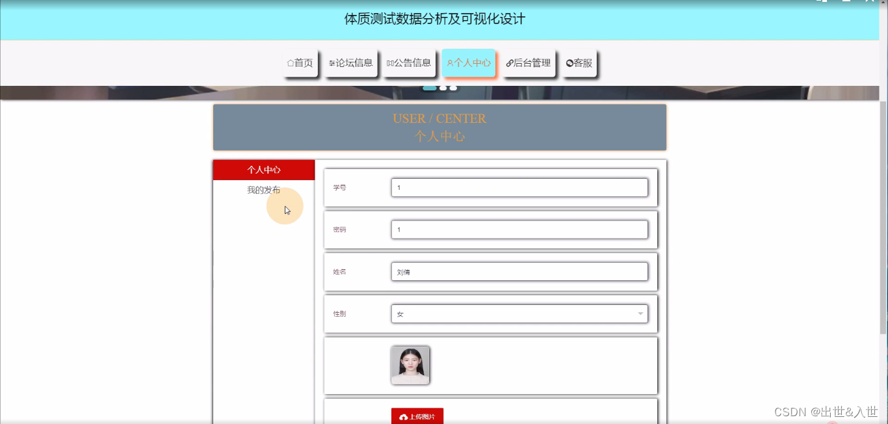
Task: Open the 后台管理 admin nav item
Action: (x=529, y=63)
